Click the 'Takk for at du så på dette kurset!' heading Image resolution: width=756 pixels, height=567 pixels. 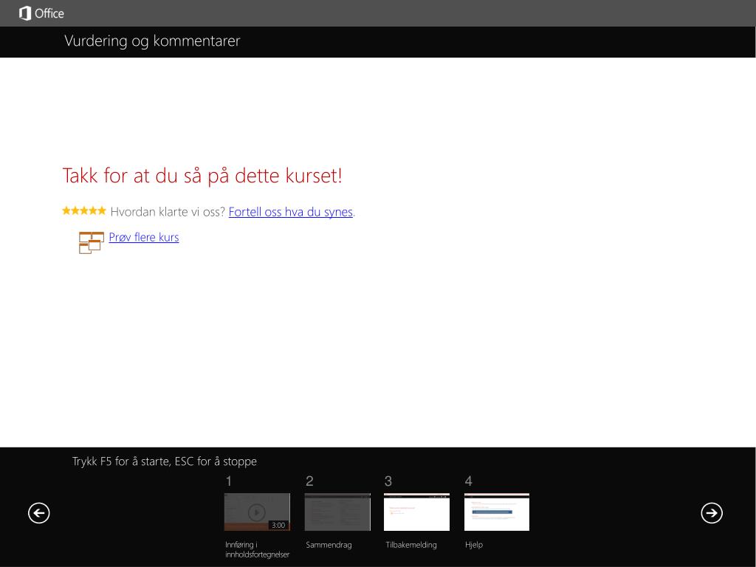coord(202,176)
